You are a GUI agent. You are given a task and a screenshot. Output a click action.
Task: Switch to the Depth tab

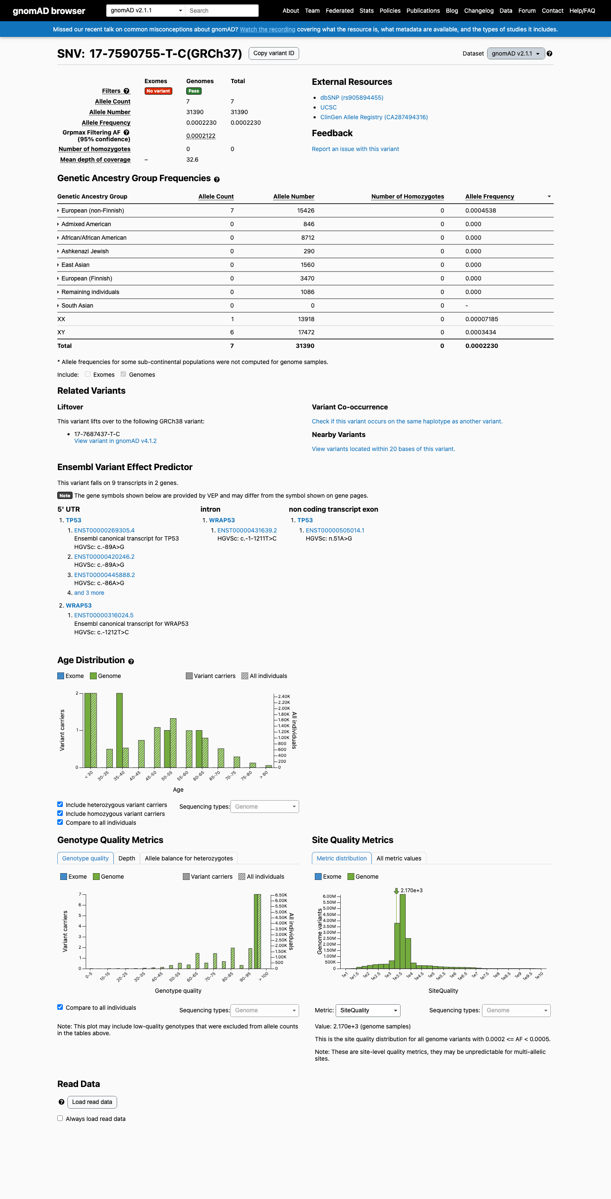point(126,858)
